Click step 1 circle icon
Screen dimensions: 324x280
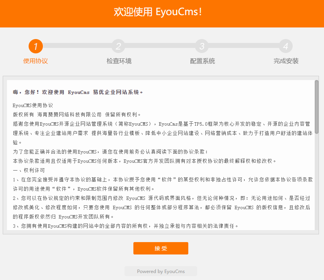36,46
